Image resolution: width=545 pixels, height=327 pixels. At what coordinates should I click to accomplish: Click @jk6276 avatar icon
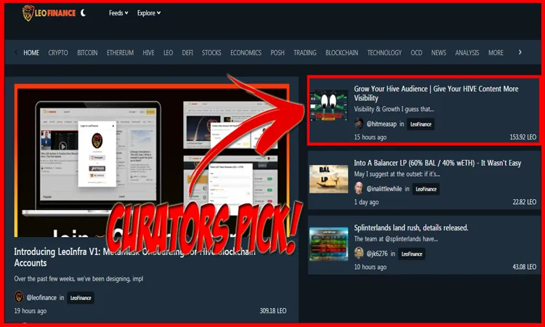(x=359, y=254)
